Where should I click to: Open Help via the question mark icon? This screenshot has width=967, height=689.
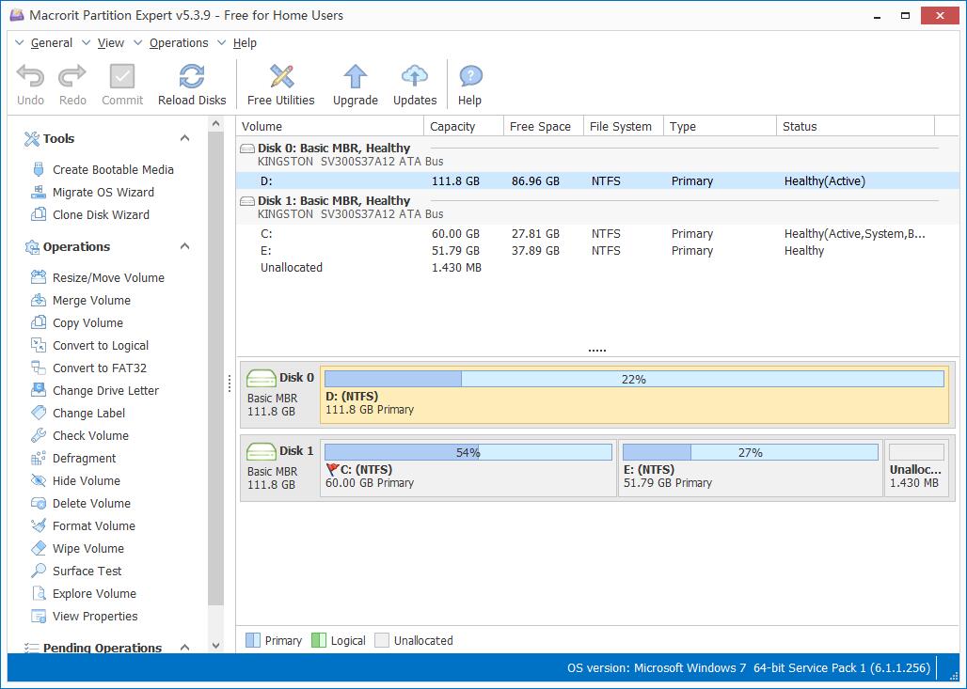[x=469, y=77]
